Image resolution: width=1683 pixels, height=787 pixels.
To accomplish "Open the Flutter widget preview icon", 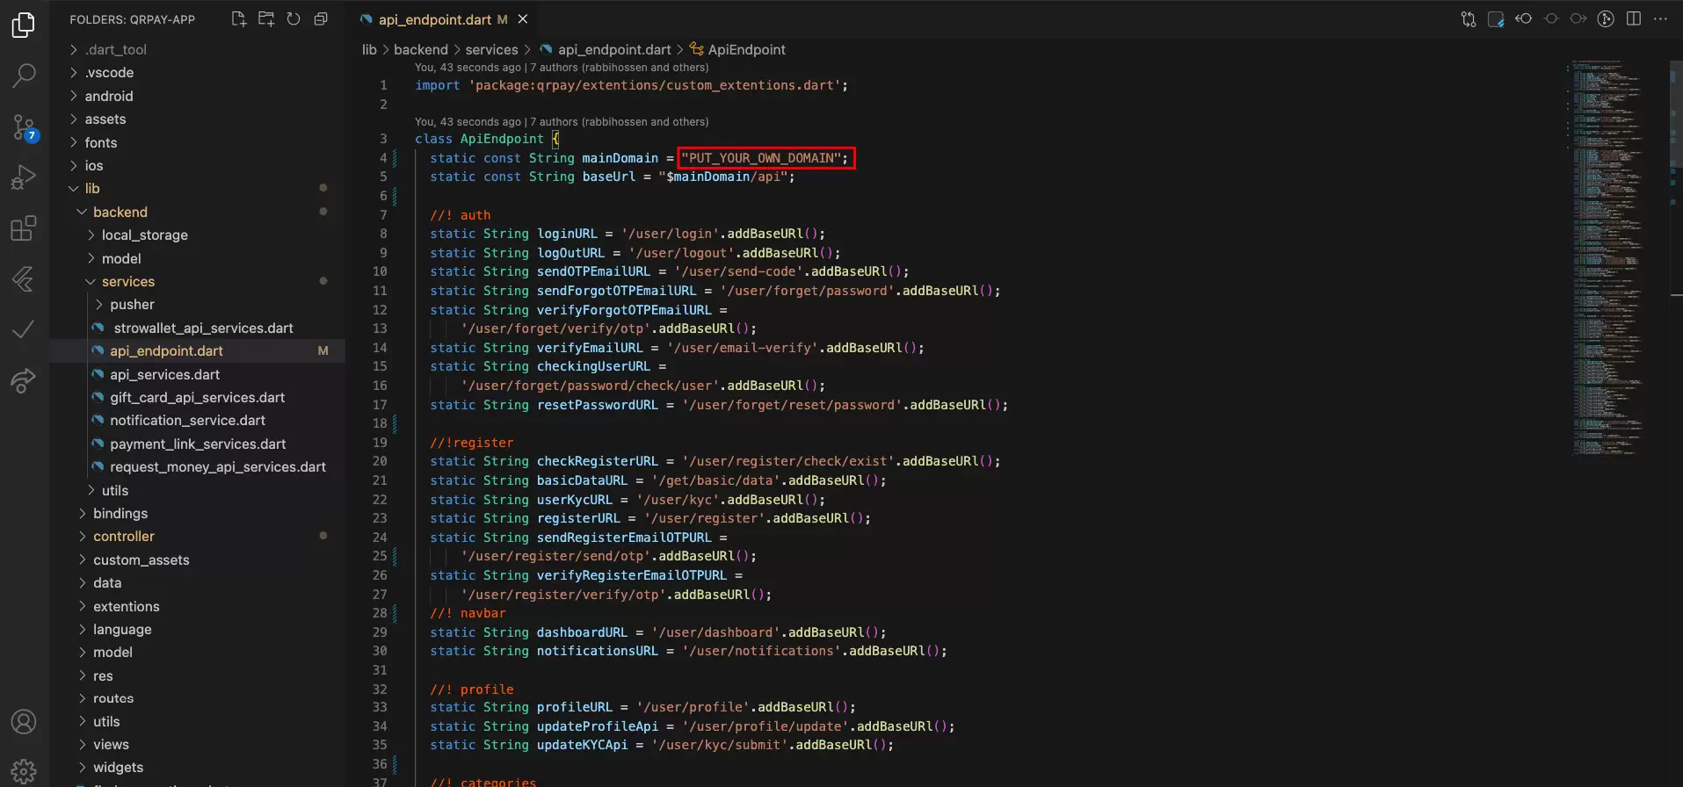I will point(1496,19).
